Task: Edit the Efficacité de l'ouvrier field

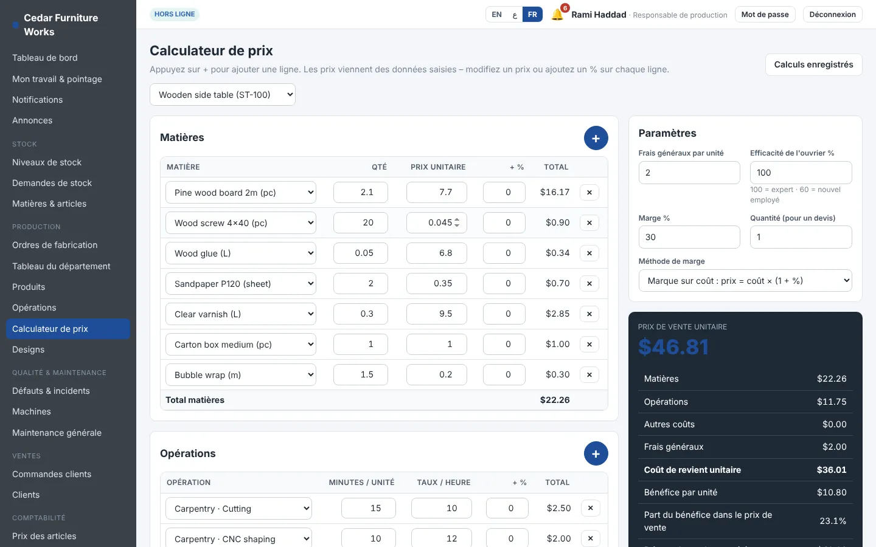Action: pos(801,173)
